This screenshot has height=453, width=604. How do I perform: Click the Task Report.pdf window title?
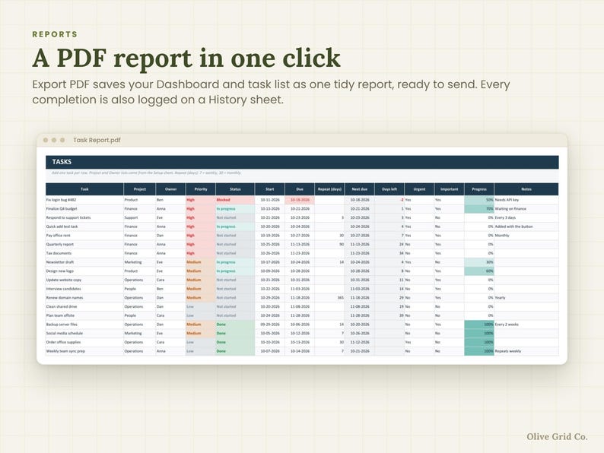click(97, 140)
